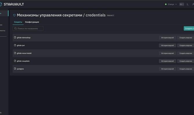Viewport: 194px width, 115px height.
Task: Click the green status indicator dot
Action: click(x=166, y=4)
